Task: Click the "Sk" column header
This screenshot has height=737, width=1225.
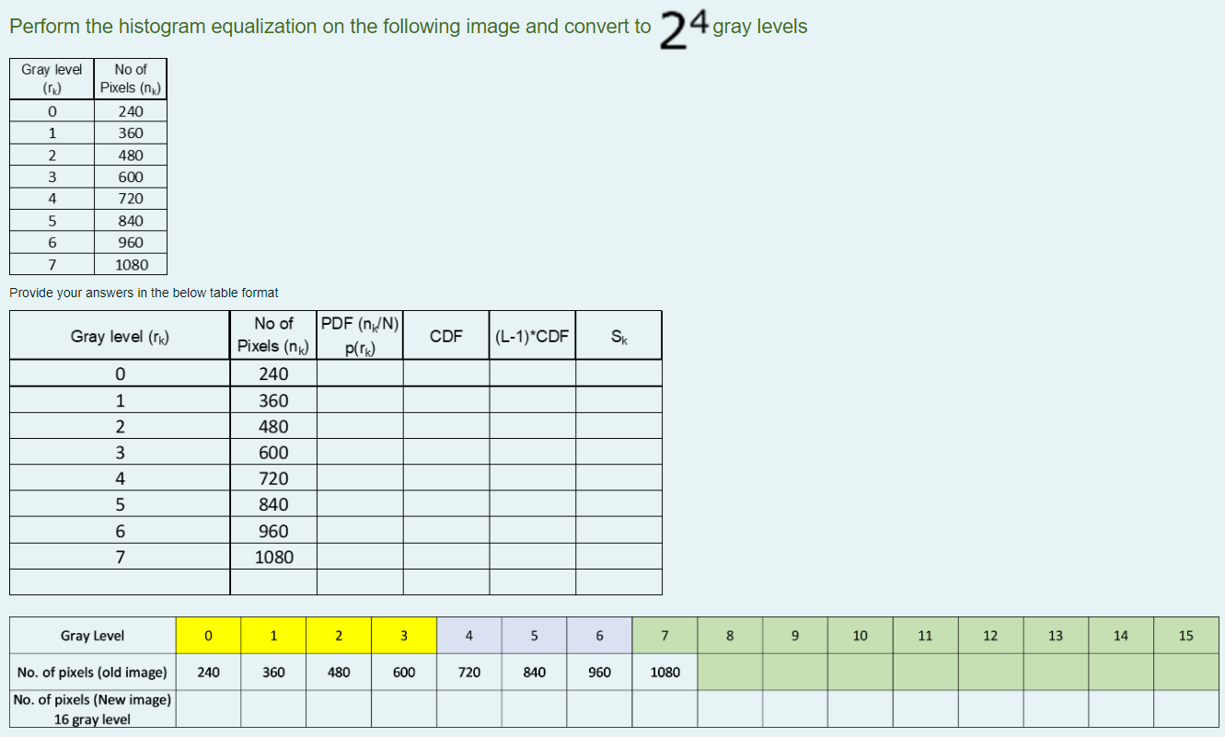Action: [x=618, y=337]
